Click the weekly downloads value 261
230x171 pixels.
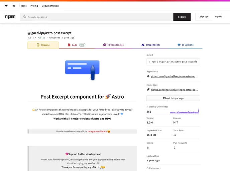point(149,112)
